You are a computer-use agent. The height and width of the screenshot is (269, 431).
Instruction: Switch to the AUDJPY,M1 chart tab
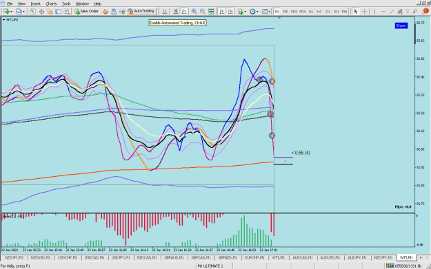[x=357, y=258]
